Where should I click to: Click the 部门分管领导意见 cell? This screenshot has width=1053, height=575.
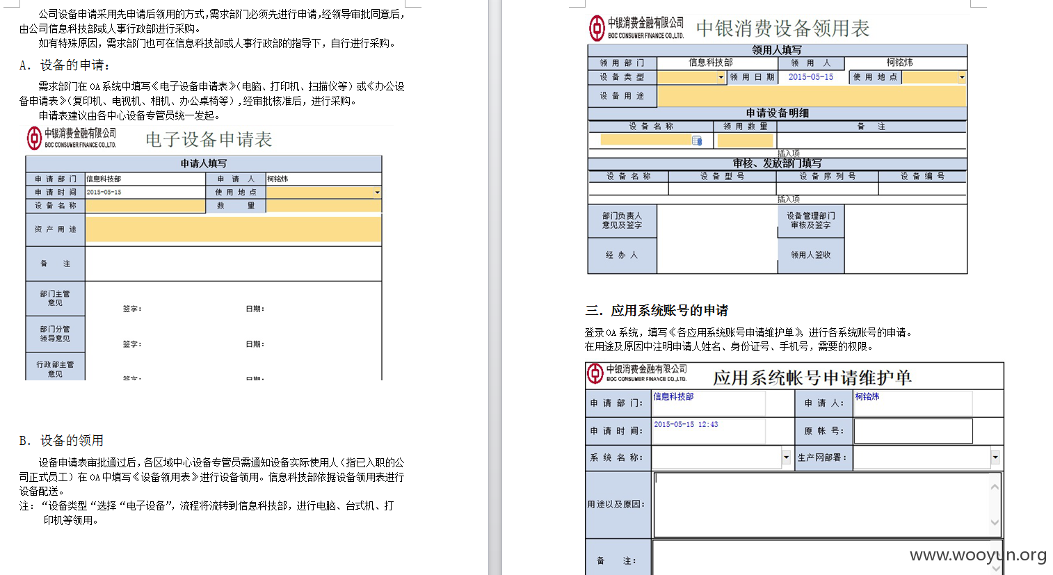pos(56,334)
